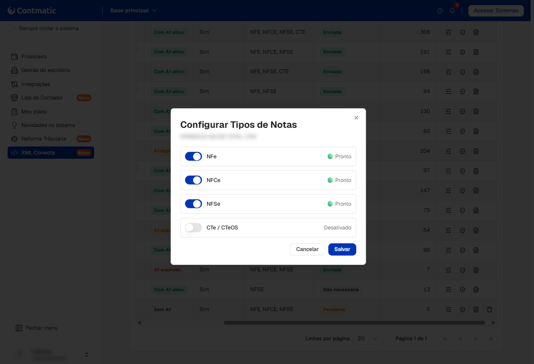
Task: Disable the NFe toggle
Action: point(193,157)
